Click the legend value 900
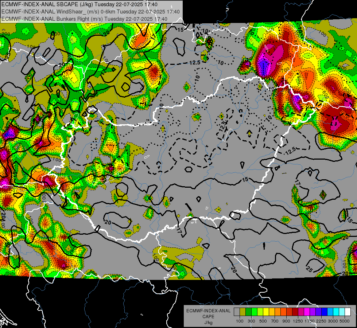Image resolution: width=357 pixels, height=328 pixels. [x=286, y=321]
